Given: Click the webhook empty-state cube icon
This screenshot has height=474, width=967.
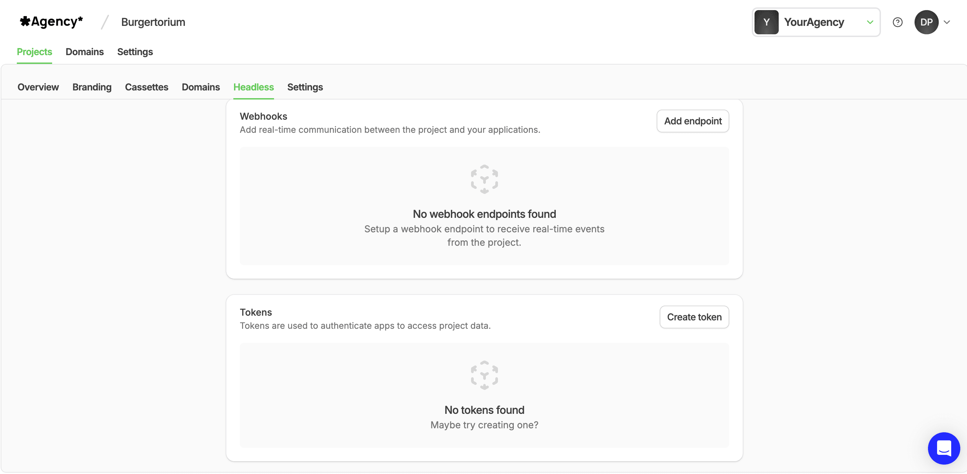Looking at the screenshot, I should [484, 180].
